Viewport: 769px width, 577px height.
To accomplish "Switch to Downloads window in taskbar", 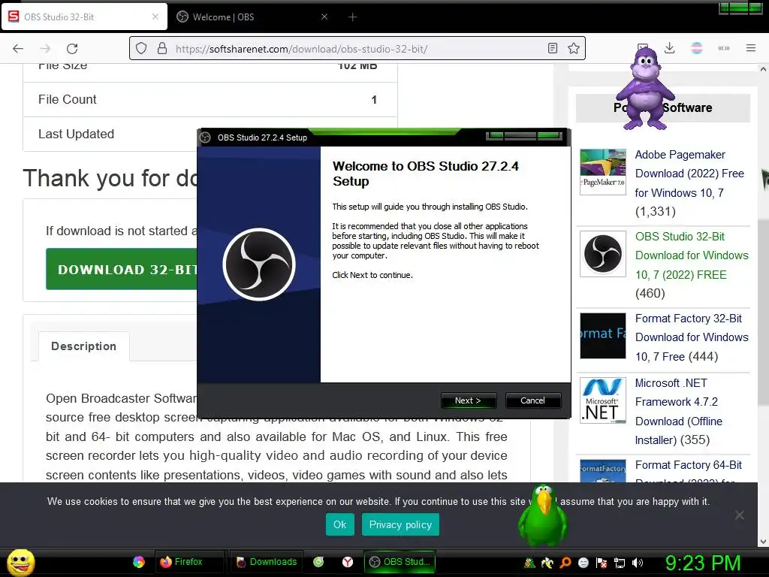I will click(267, 562).
